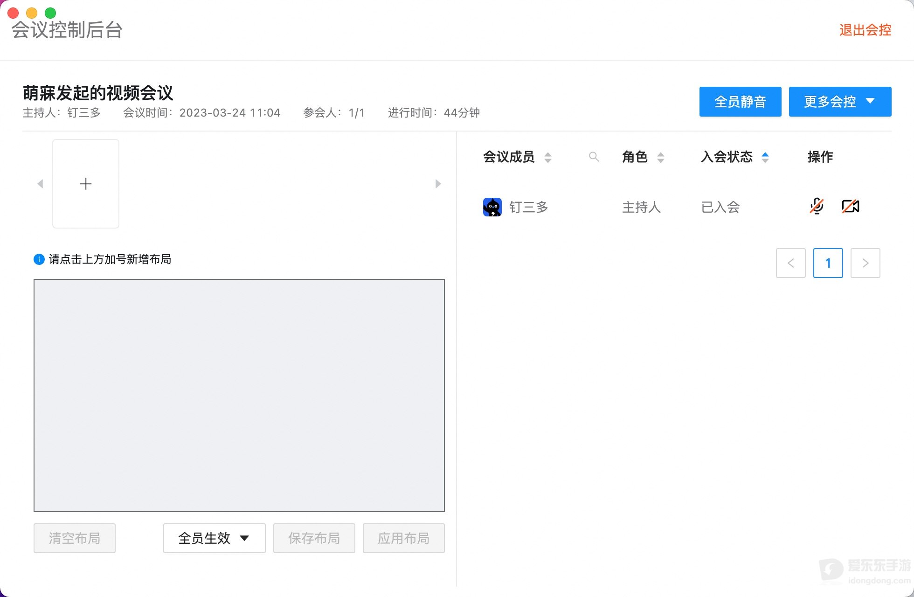Toggle 钉三多's disabled camera icon
Screen dimensions: 914x597
pos(851,206)
